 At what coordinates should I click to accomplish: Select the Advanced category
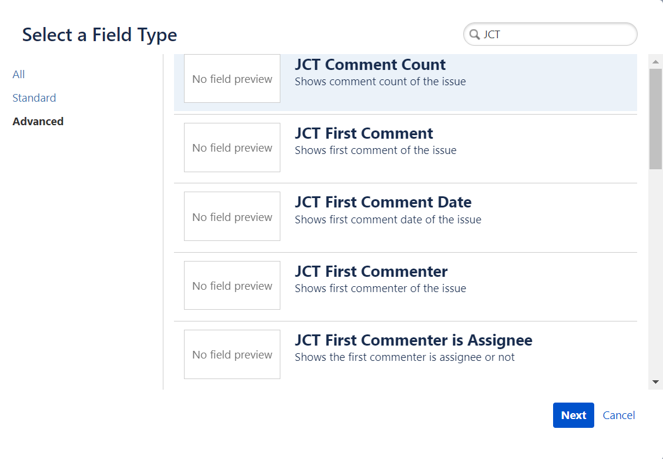pyautogui.click(x=38, y=122)
